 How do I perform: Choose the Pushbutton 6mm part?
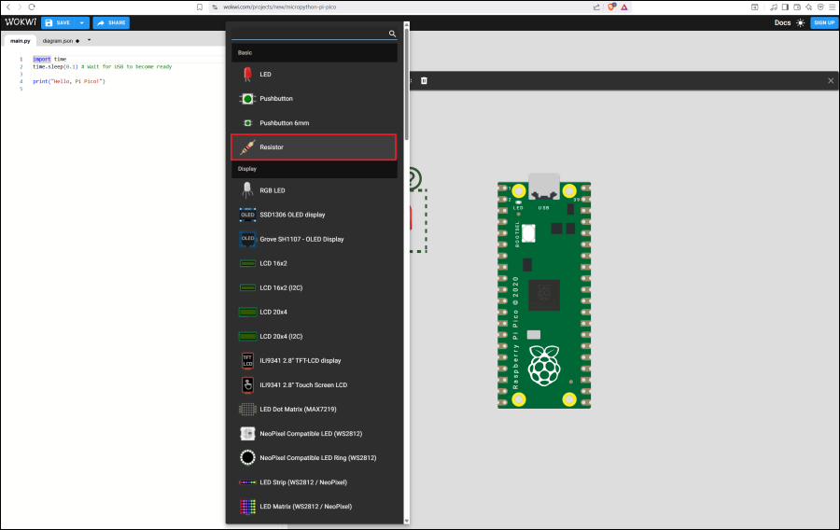(x=314, y=123)
